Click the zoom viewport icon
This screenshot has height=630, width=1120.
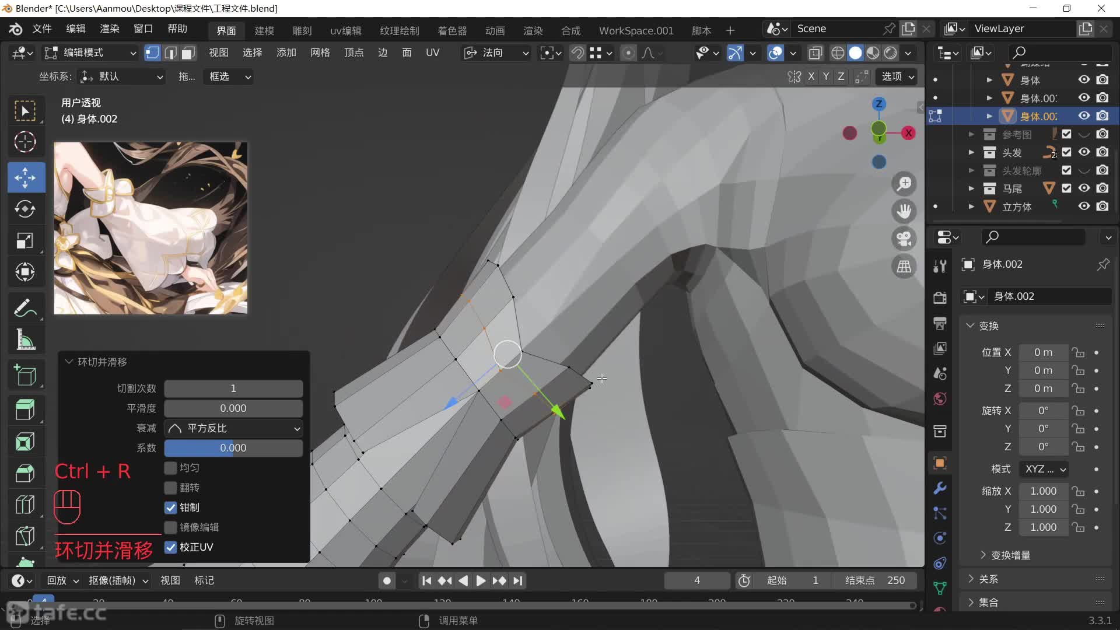904,184
